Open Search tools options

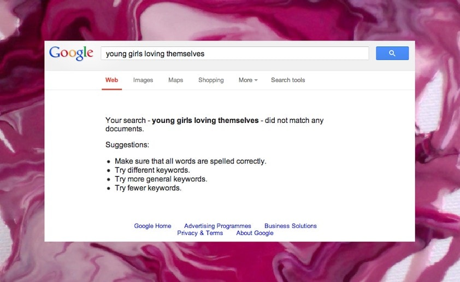[x=288, y=80]
